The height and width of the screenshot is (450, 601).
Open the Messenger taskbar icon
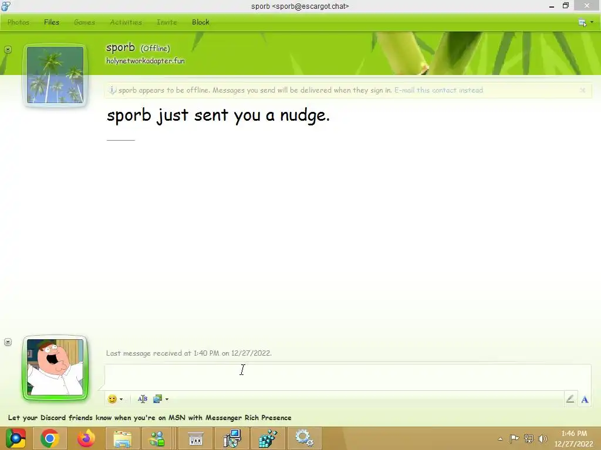point(157,438)
